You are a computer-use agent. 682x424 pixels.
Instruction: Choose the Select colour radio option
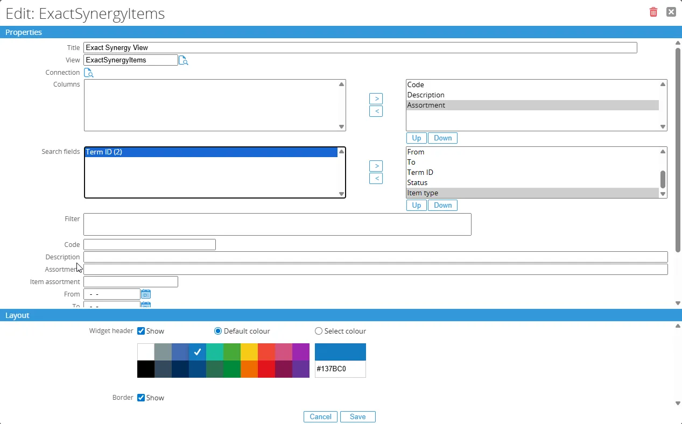tap(319, 331)
